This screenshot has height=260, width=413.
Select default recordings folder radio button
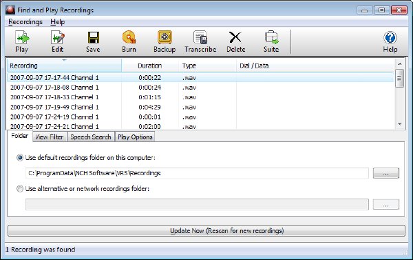(20, 158)
